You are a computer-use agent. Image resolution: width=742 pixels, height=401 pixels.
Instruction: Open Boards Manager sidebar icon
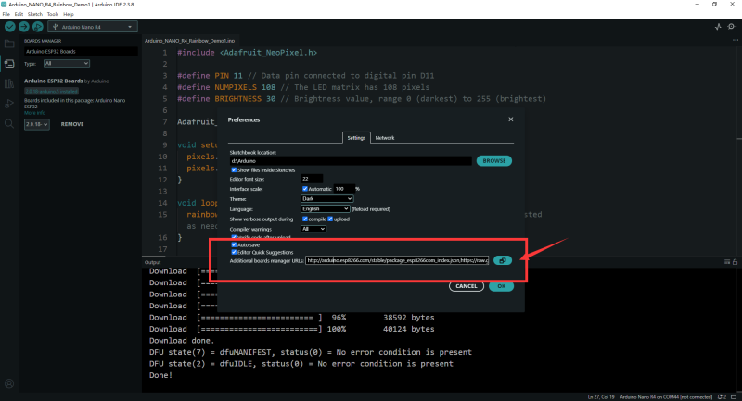(9, 64)
